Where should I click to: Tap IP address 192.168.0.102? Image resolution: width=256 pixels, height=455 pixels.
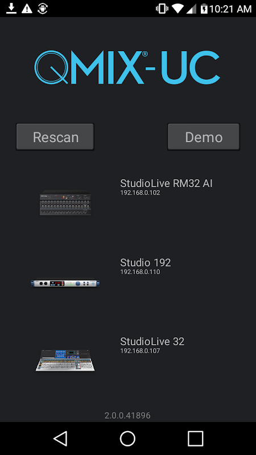(140, 193)
